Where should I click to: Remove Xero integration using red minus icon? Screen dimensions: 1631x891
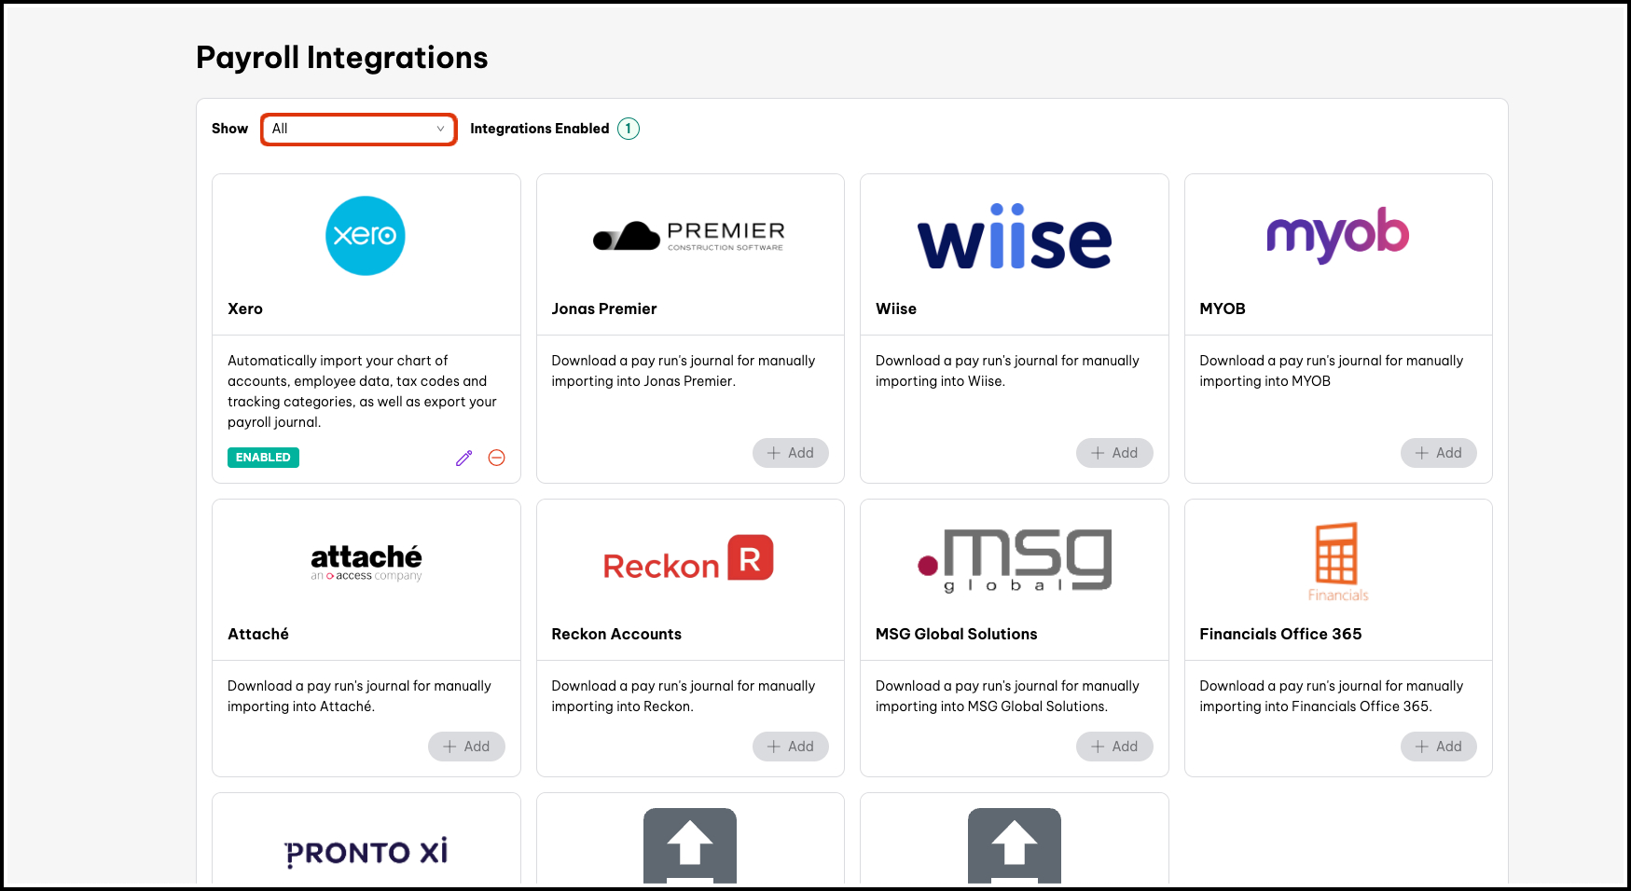click(497, 458)
